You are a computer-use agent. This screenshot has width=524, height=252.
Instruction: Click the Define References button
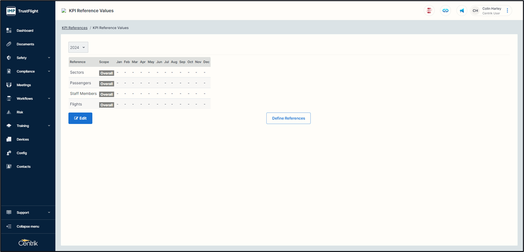[288, 118]
